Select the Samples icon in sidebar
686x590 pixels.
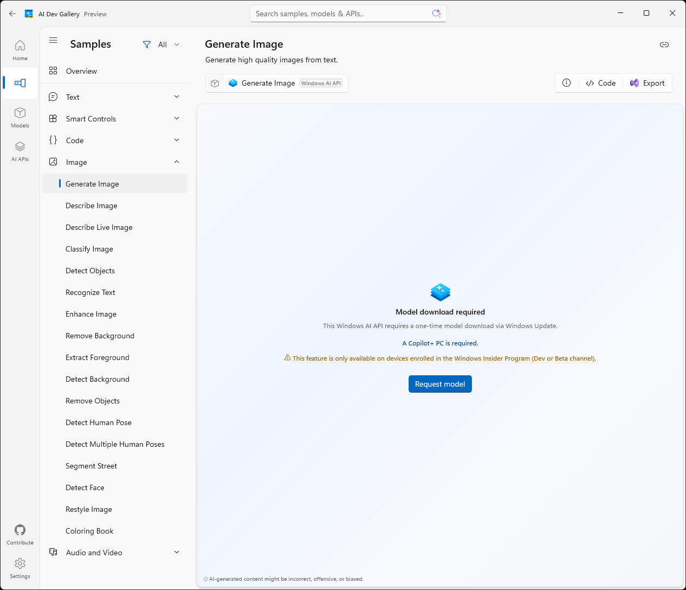coord(20,83)
